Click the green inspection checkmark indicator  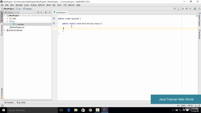(197, 16)
